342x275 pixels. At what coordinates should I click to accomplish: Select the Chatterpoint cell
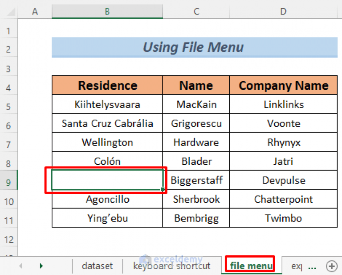tap(283, 199)
